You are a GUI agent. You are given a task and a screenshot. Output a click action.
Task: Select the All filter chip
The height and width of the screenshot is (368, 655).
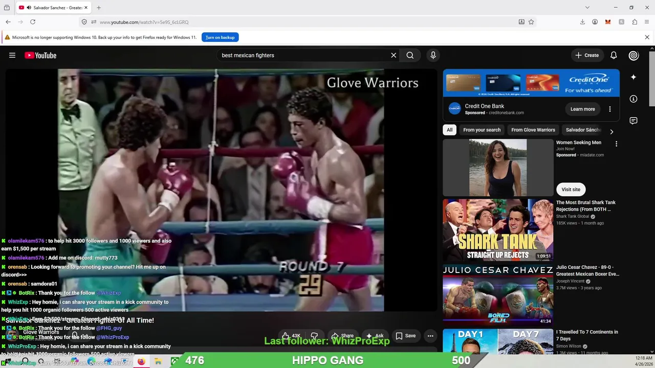(449, 130)
